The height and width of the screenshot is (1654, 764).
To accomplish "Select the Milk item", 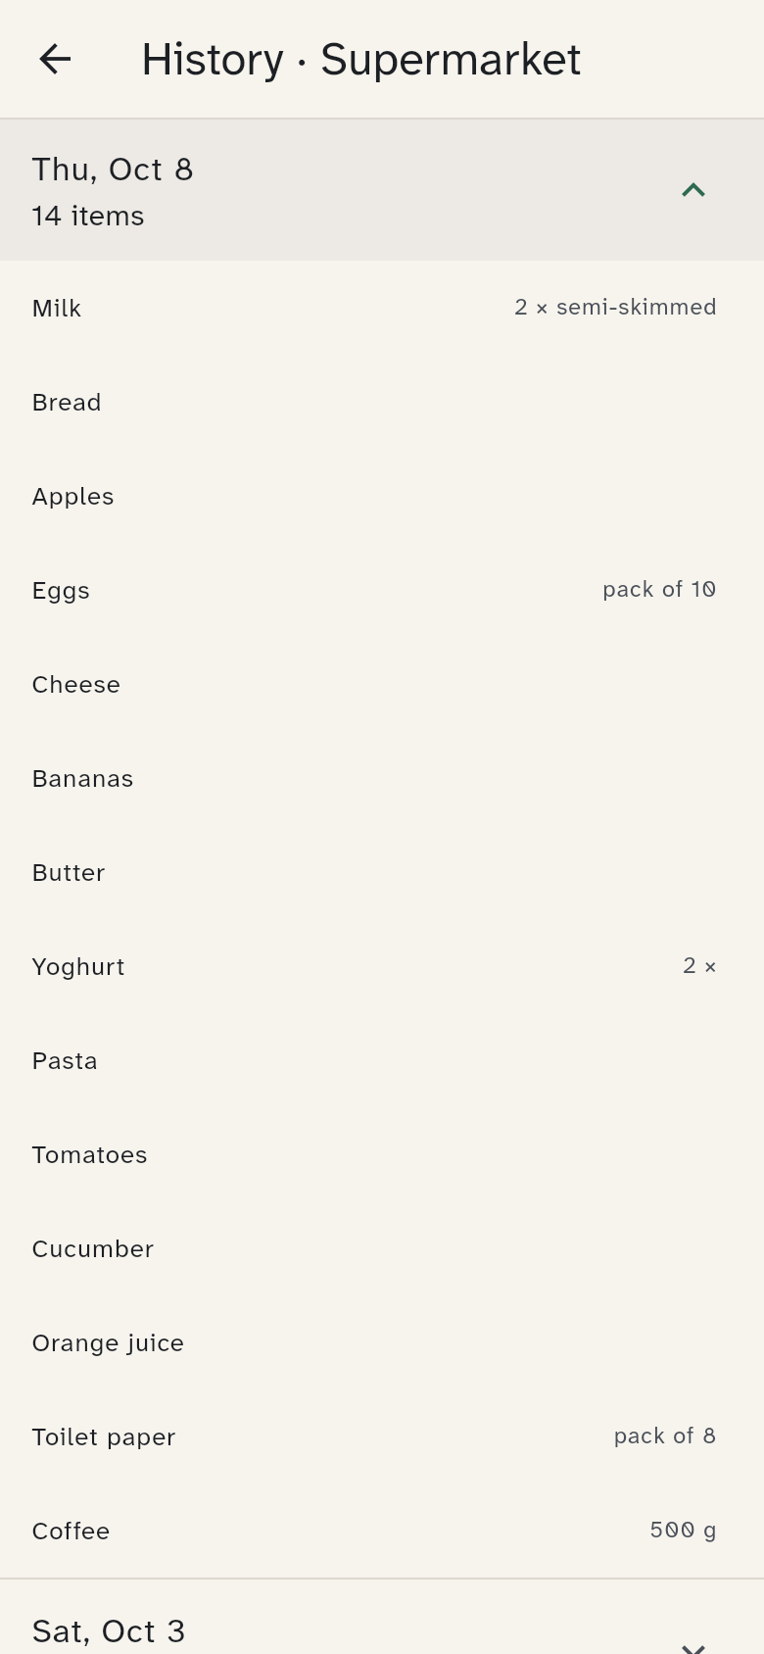I will (x=382, y=308).
